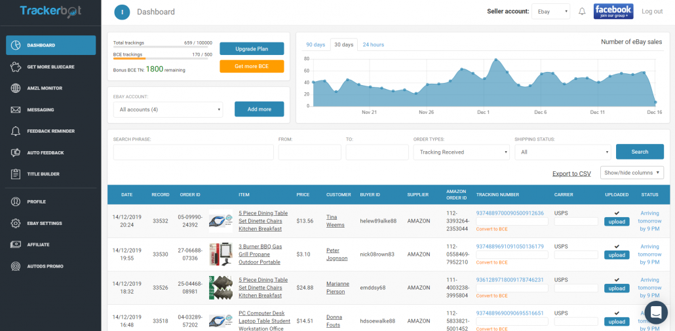Click the Affiliate money icon

point(16,245)
